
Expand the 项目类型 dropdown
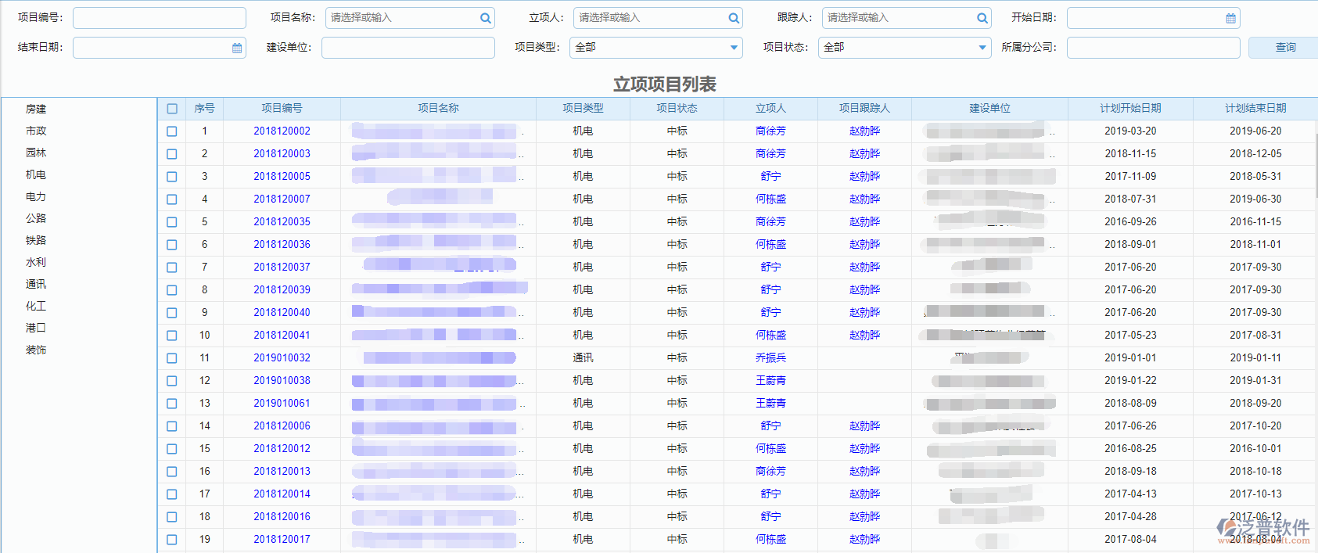point(734,48)
